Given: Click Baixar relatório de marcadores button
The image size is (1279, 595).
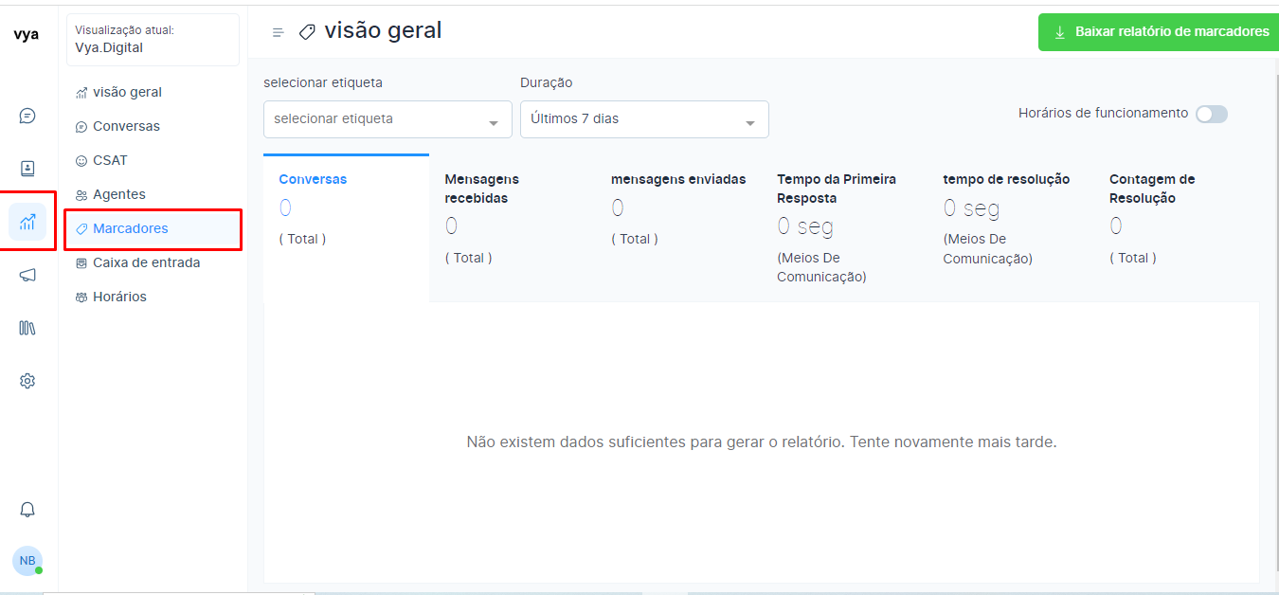Looking at the screenshot, I should (x=1161, y=31).
